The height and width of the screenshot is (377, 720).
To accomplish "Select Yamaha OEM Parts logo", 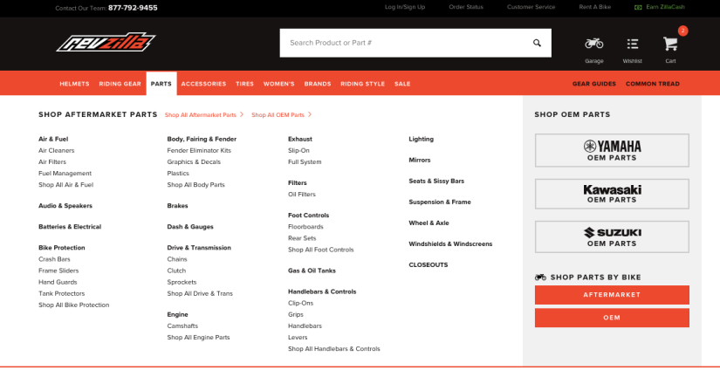I will coord(612,150).
